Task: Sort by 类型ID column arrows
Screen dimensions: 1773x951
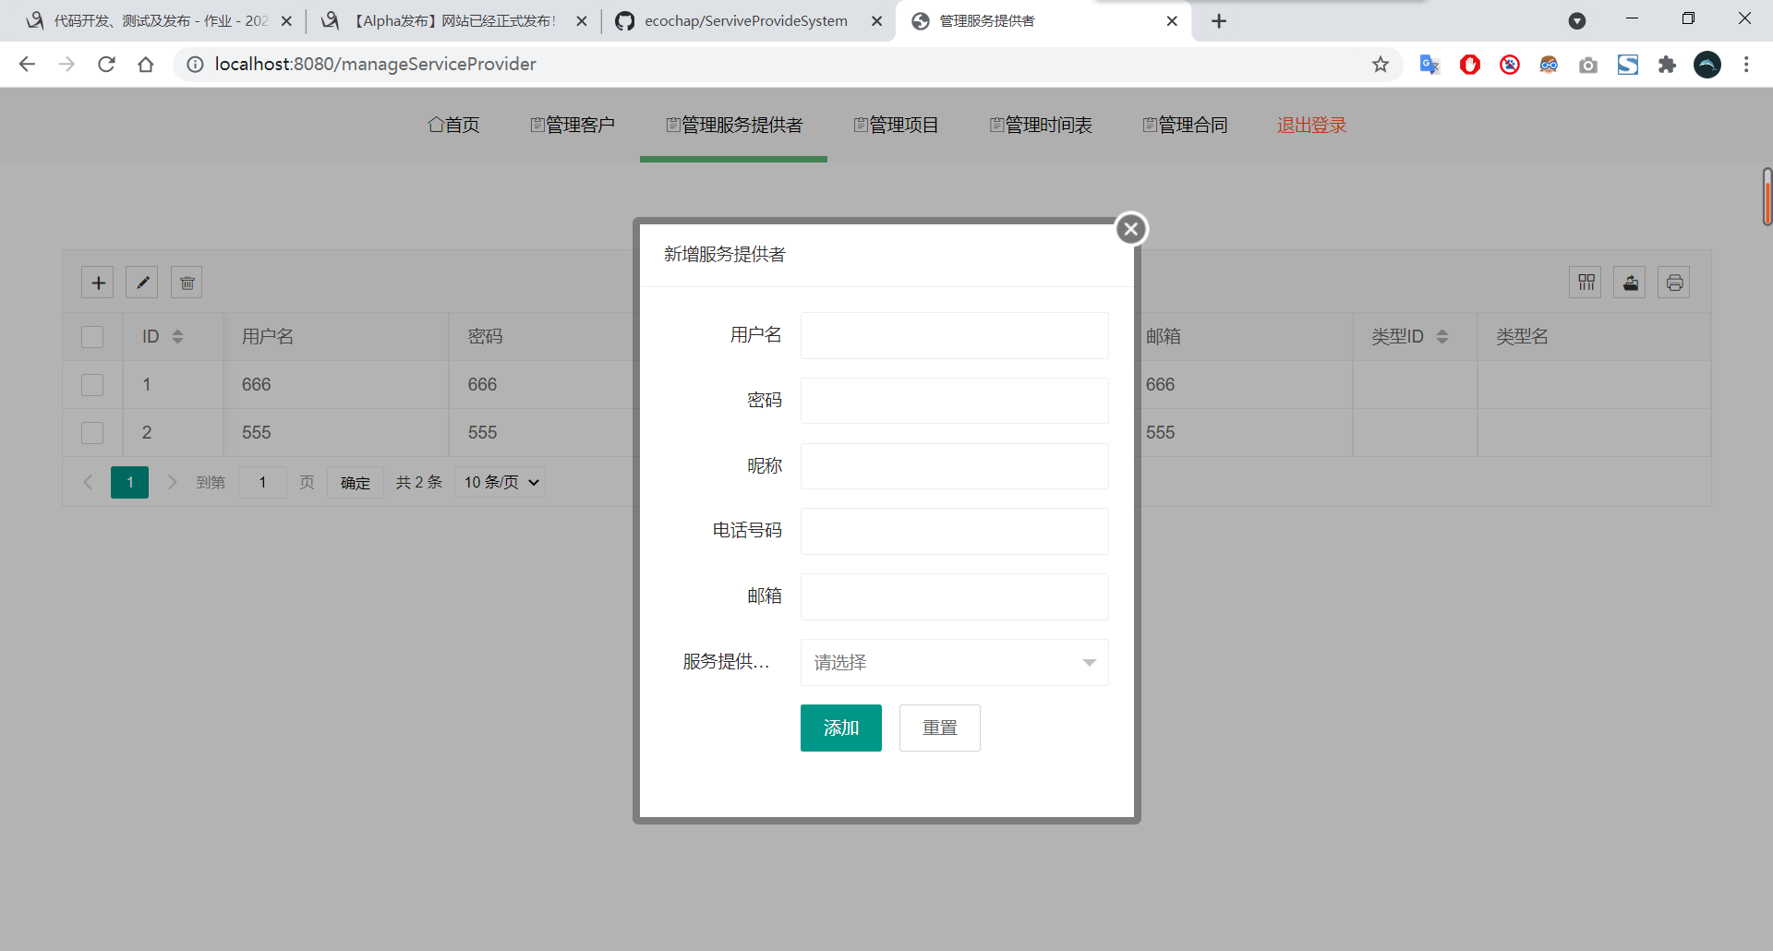Action: coord(1442,337)
